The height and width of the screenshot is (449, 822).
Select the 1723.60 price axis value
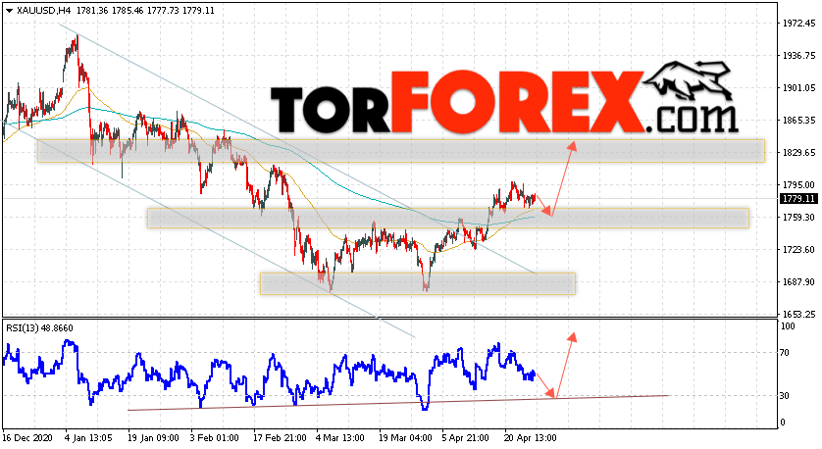pyautogui.click(x=798, y=249)
